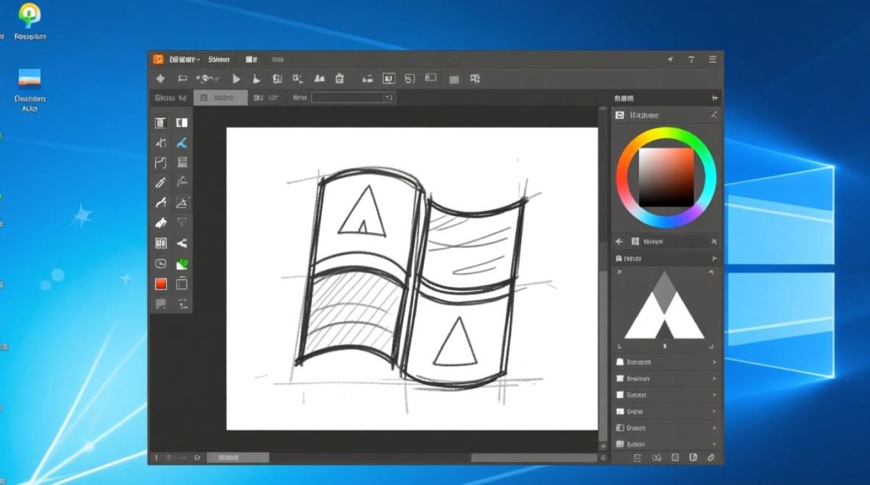Open the desktop picture icon on Windows desktop
The image size is (870, 485).
30,79
